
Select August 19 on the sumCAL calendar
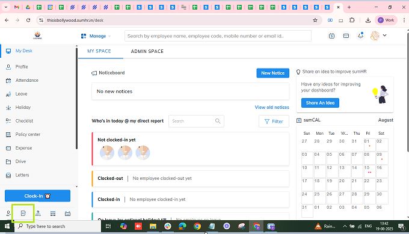pos(331,185)
